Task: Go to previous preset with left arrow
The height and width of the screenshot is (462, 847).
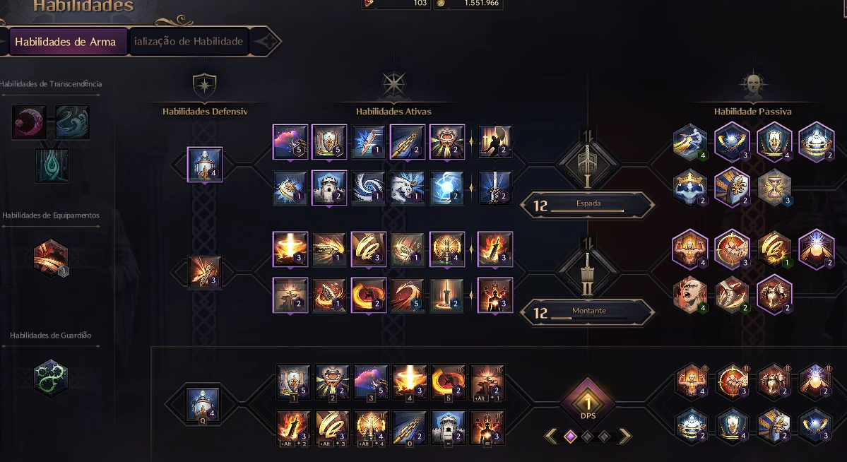Action: tap(550, 436)
